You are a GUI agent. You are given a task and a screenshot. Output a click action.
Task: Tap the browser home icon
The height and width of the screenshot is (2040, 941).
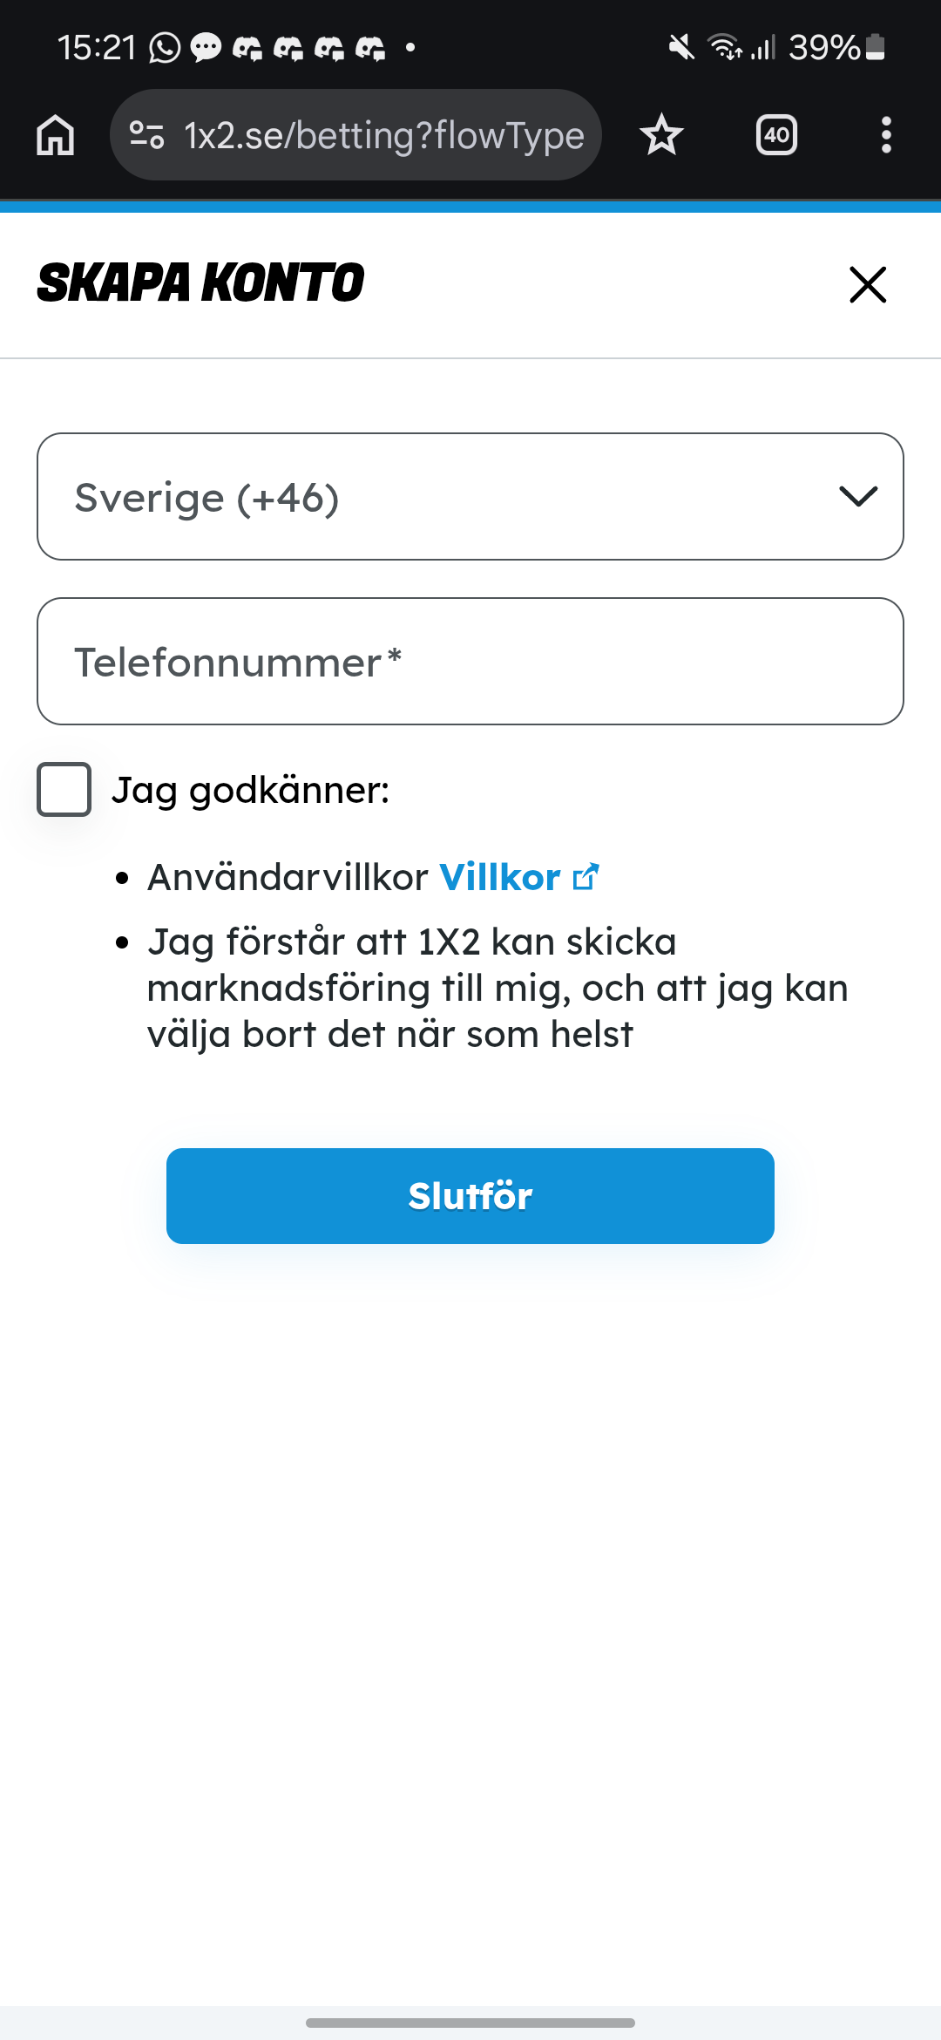pyautogui.click(x=56, y=136)
